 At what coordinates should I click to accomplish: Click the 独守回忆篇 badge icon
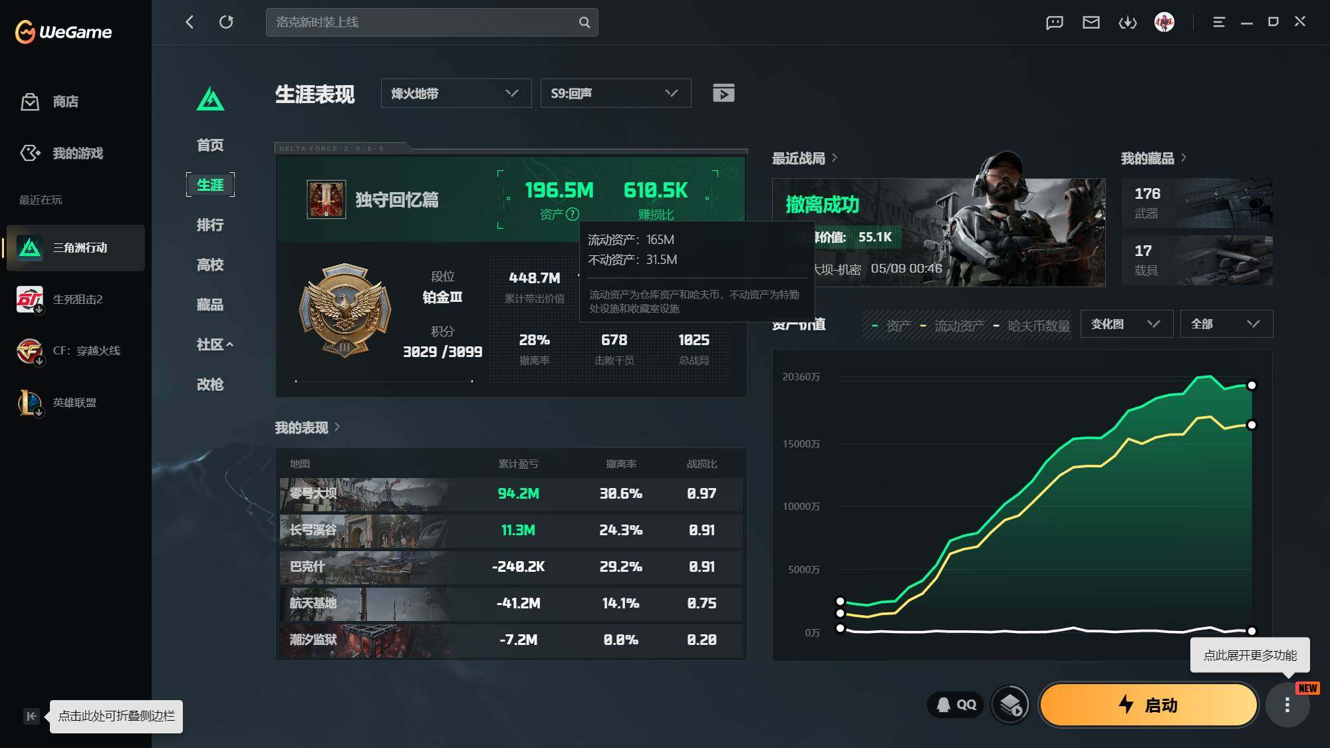point(326,199)
